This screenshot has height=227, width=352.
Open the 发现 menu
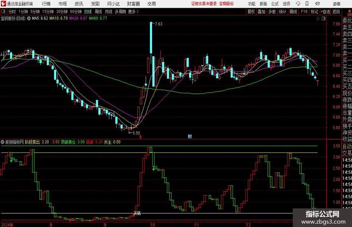[95, 4]
